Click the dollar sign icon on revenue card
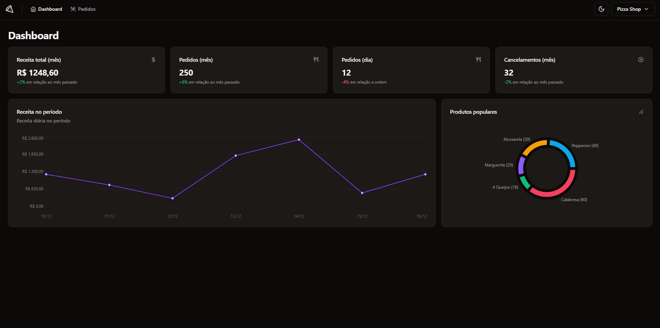This screenshot has width=660, height=328. coord(153,60)
